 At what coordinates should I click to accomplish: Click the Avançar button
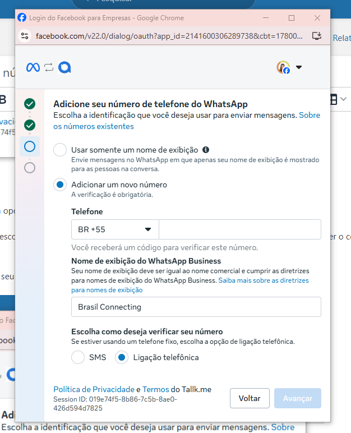click(x=298, y=398)
